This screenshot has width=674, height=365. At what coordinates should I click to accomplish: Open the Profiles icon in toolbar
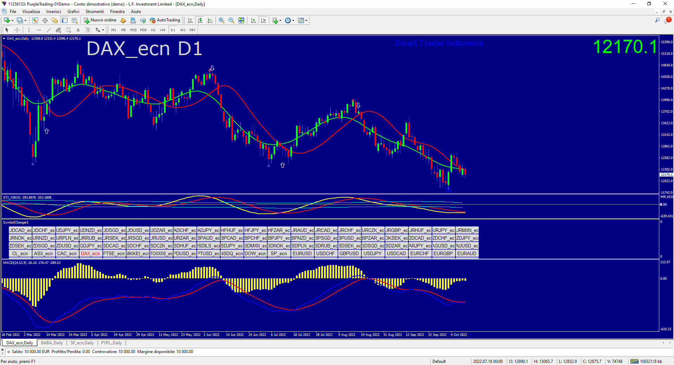pyautogui.click(x=20, y=20)
